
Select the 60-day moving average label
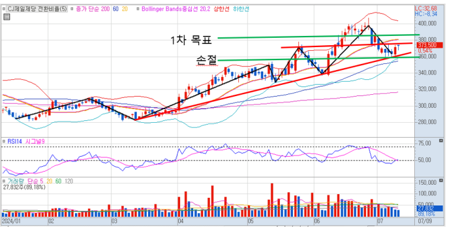[116, 9]
